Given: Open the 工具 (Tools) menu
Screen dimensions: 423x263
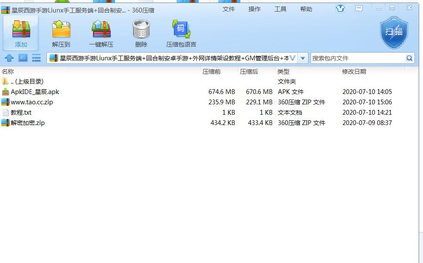Looking at the screenshot, I should click(280, 9).
